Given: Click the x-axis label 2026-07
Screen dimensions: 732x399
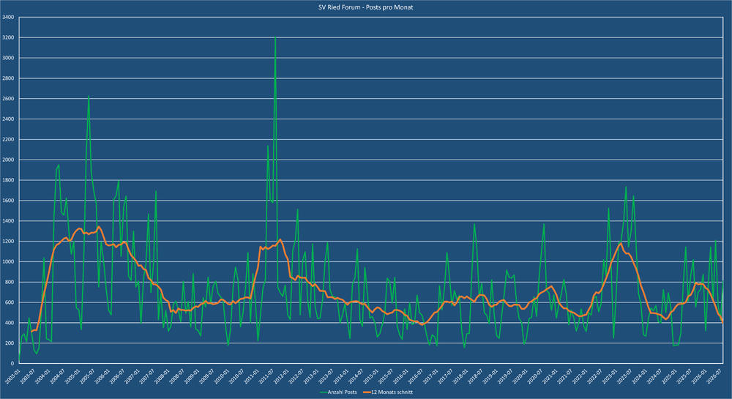Looking at the screenshot, I should pyautogui.click(x=714, y=376).
